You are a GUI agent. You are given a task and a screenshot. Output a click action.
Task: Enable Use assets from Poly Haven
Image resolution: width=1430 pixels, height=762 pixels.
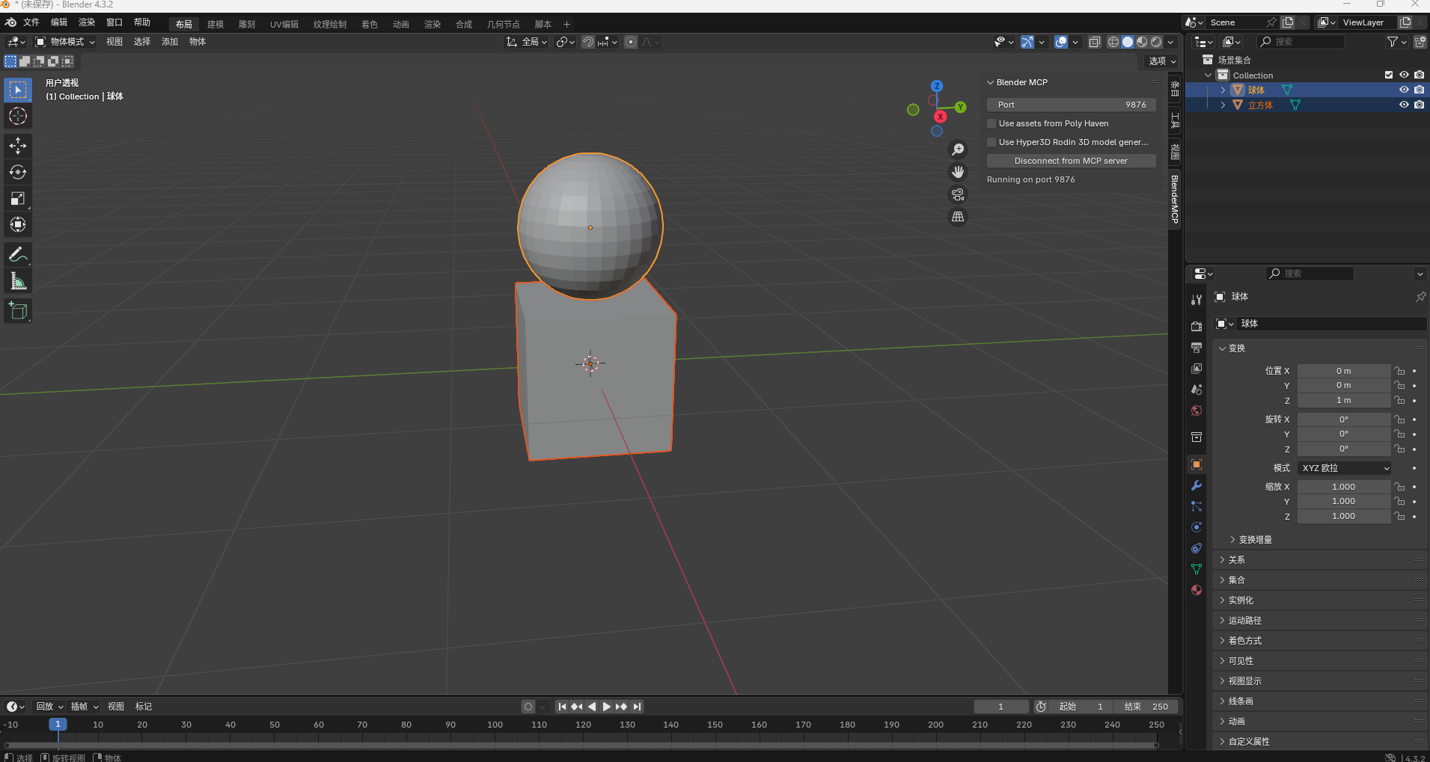coord(991,123)
